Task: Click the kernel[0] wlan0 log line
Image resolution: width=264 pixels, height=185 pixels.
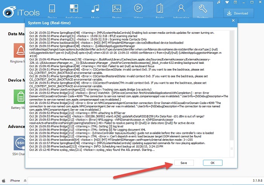Action: pos(117,116)
